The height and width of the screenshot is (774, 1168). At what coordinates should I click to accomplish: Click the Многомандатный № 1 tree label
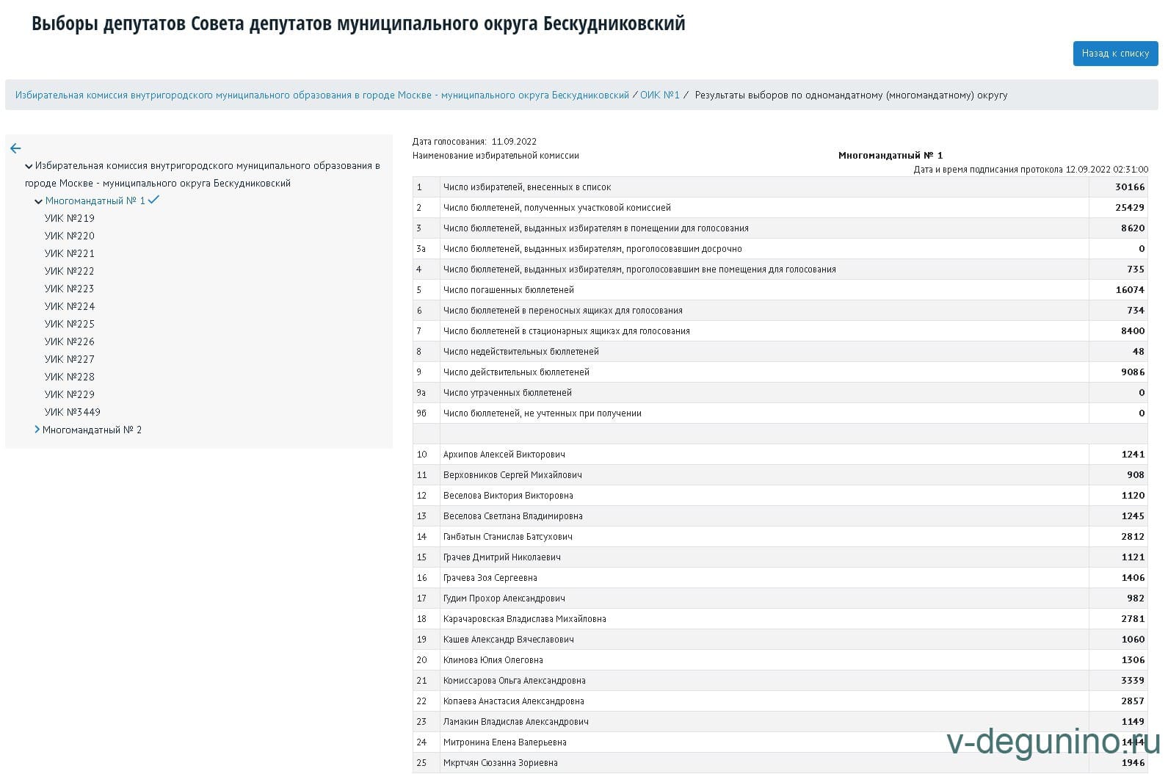coord(95,200)
